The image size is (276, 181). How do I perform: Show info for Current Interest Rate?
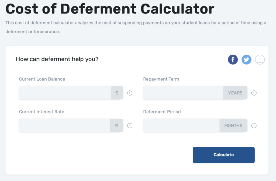tap(130, 126)
